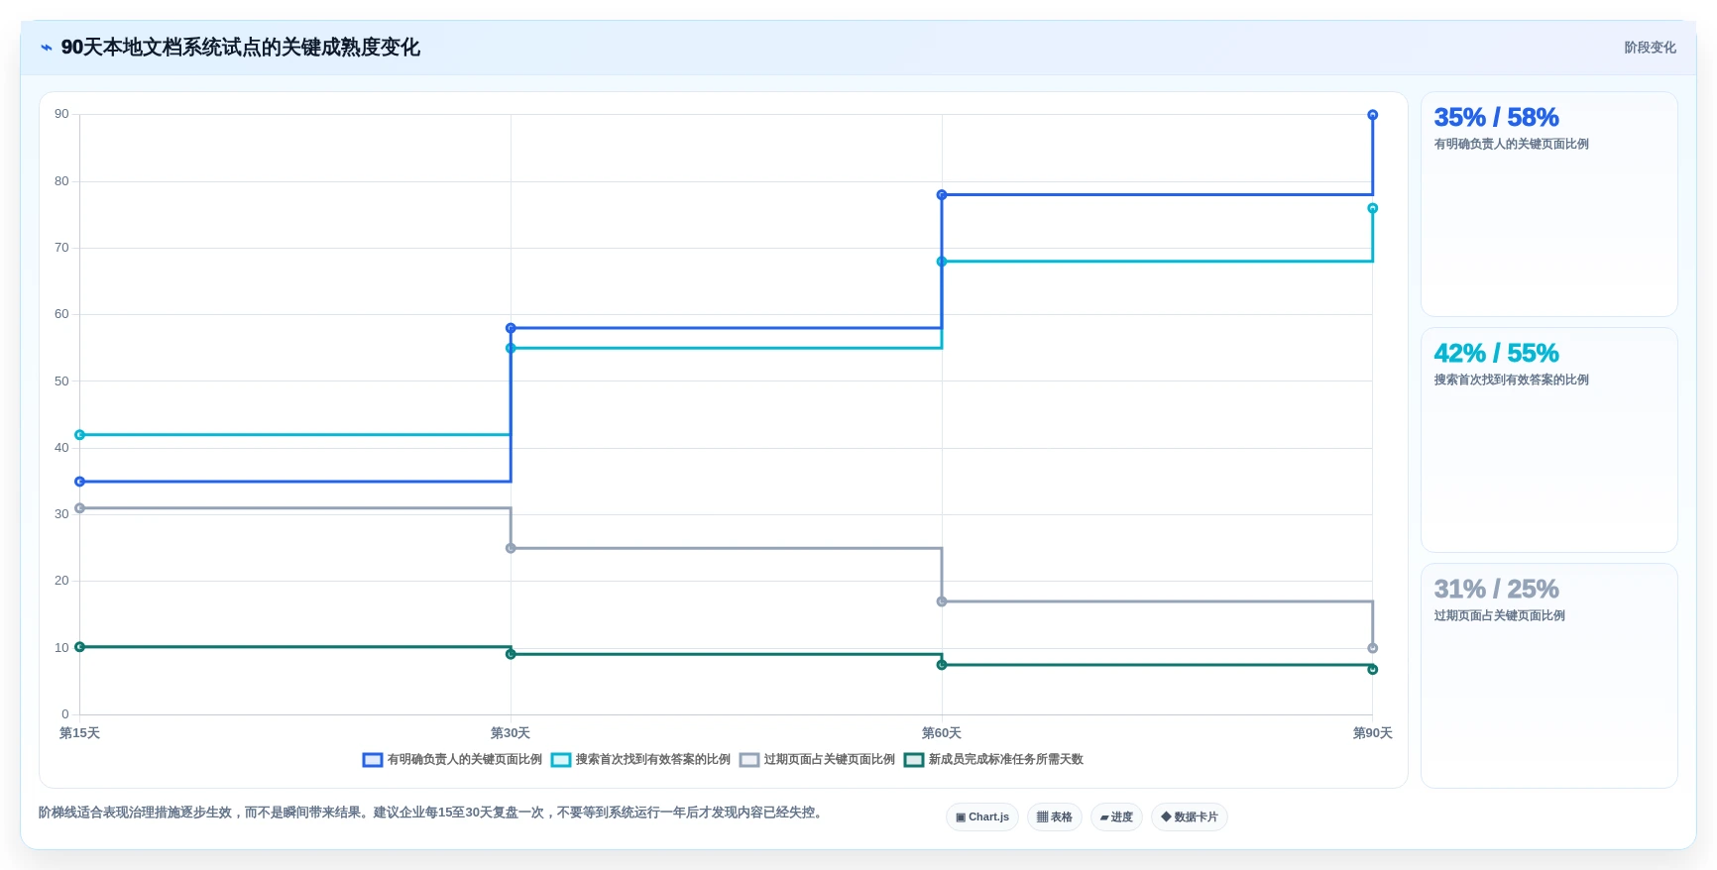Click the dark green swatch for 新成员完成
Viewport: 1717px width, 870px height.
tap(914, 760)
